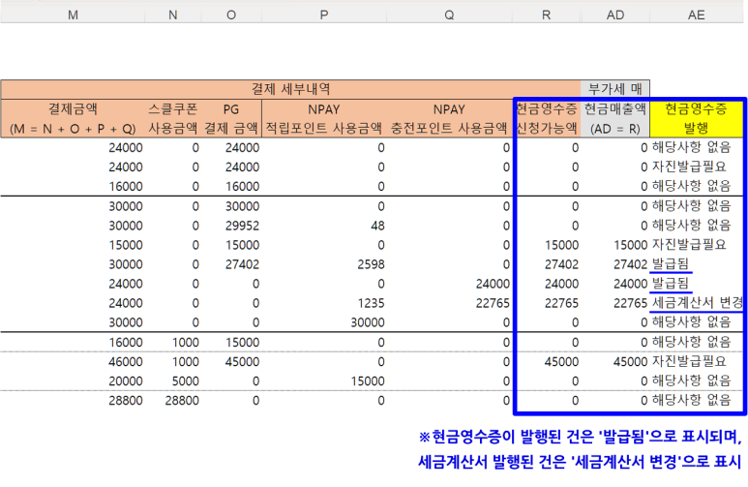Select the yellow '현금영수증 발행' header cell

click(697, 118)
